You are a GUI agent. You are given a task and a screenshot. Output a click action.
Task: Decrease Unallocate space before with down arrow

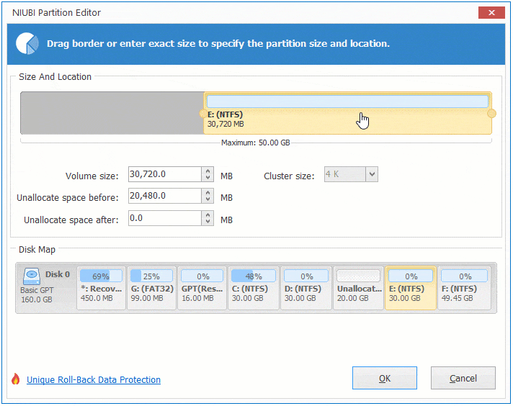click(208, 199)
